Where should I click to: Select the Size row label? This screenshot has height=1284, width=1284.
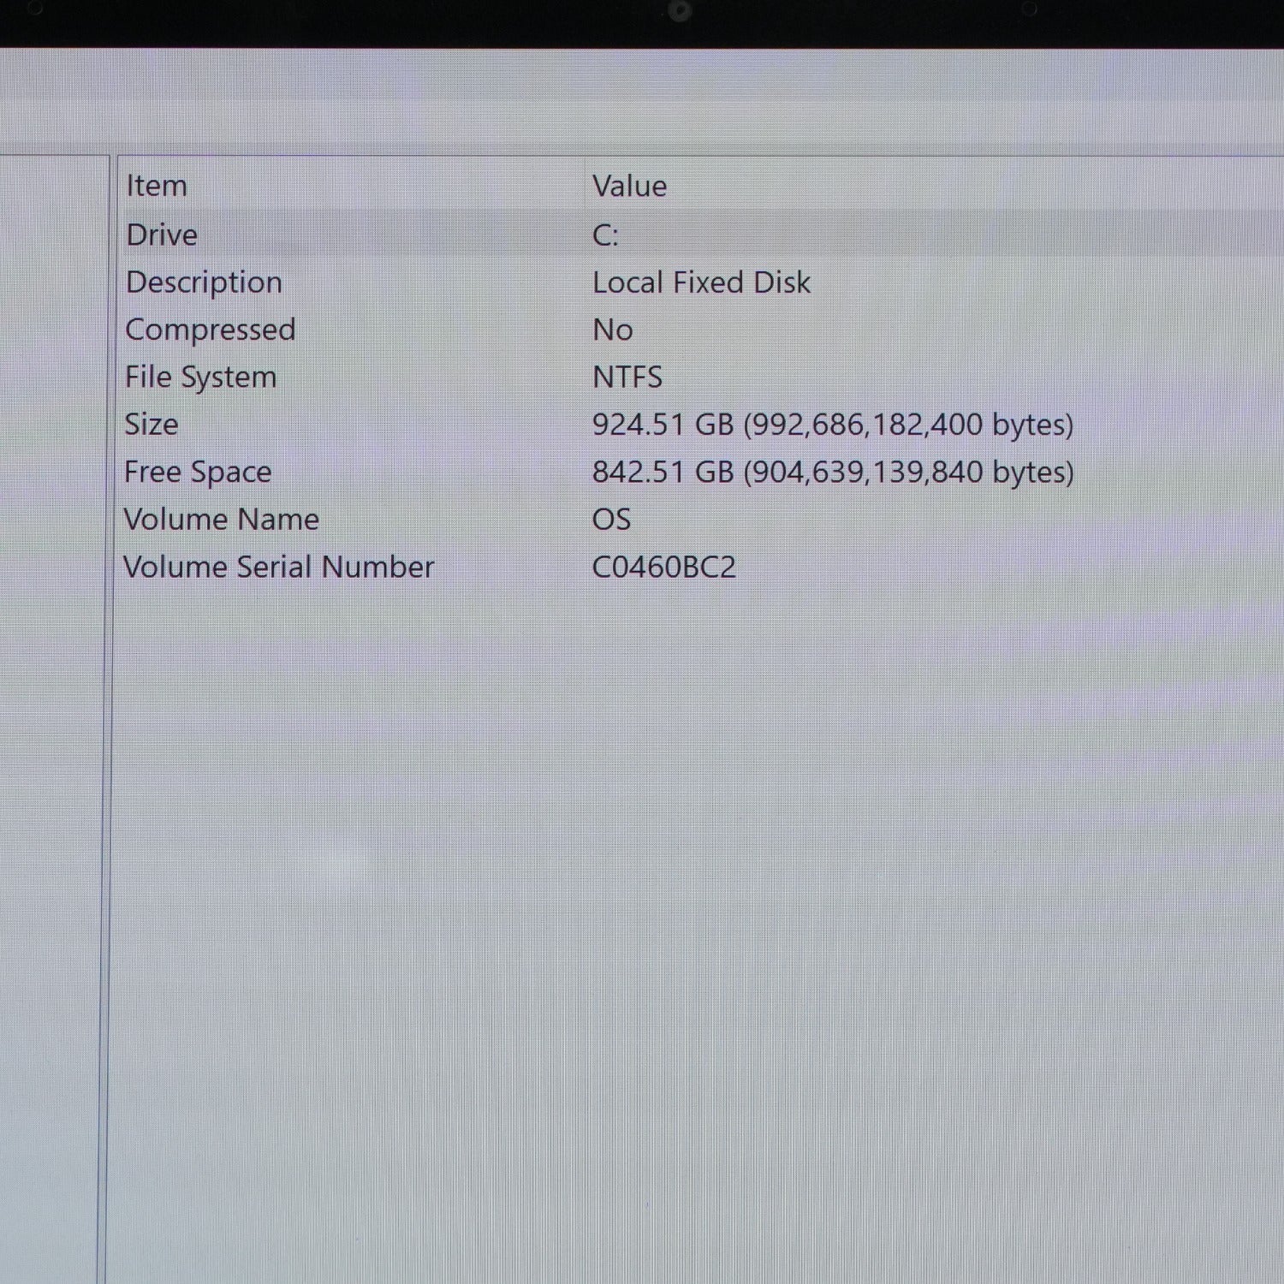pyautogui.click(x=152, y=425)
